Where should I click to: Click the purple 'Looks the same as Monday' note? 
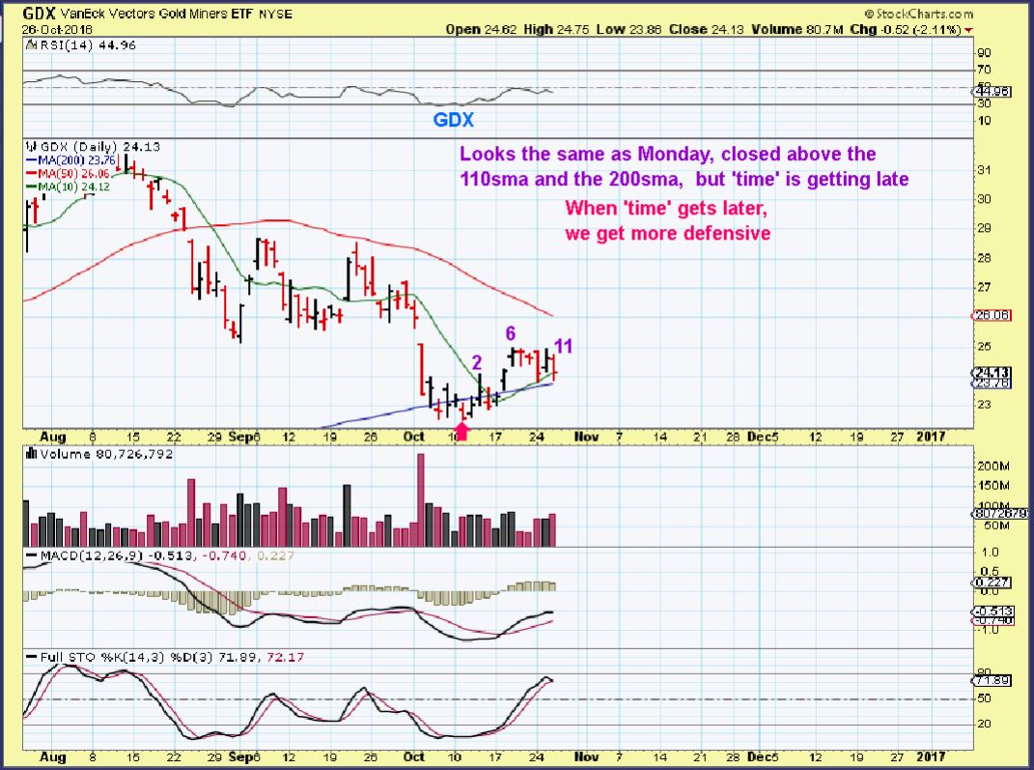click(684, 166)
